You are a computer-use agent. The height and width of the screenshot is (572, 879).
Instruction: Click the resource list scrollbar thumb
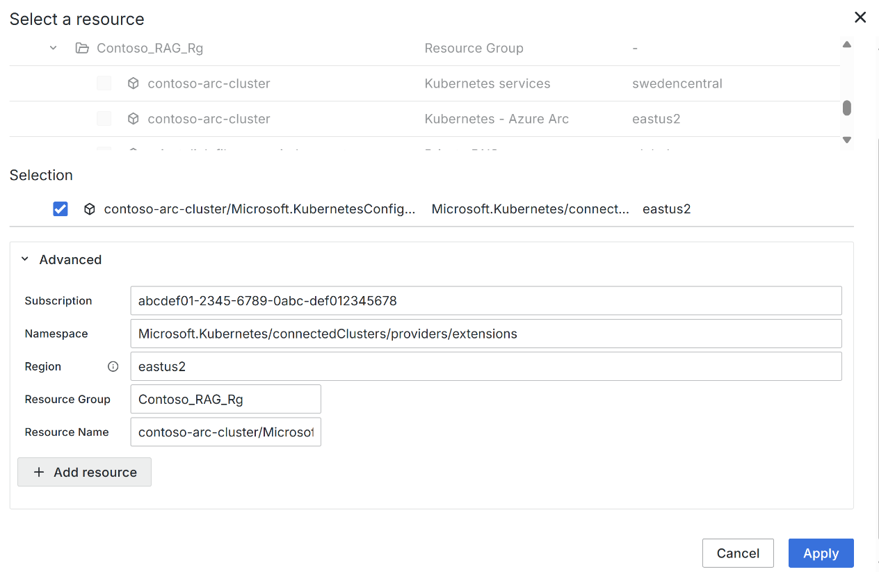[x=847, y=108]
